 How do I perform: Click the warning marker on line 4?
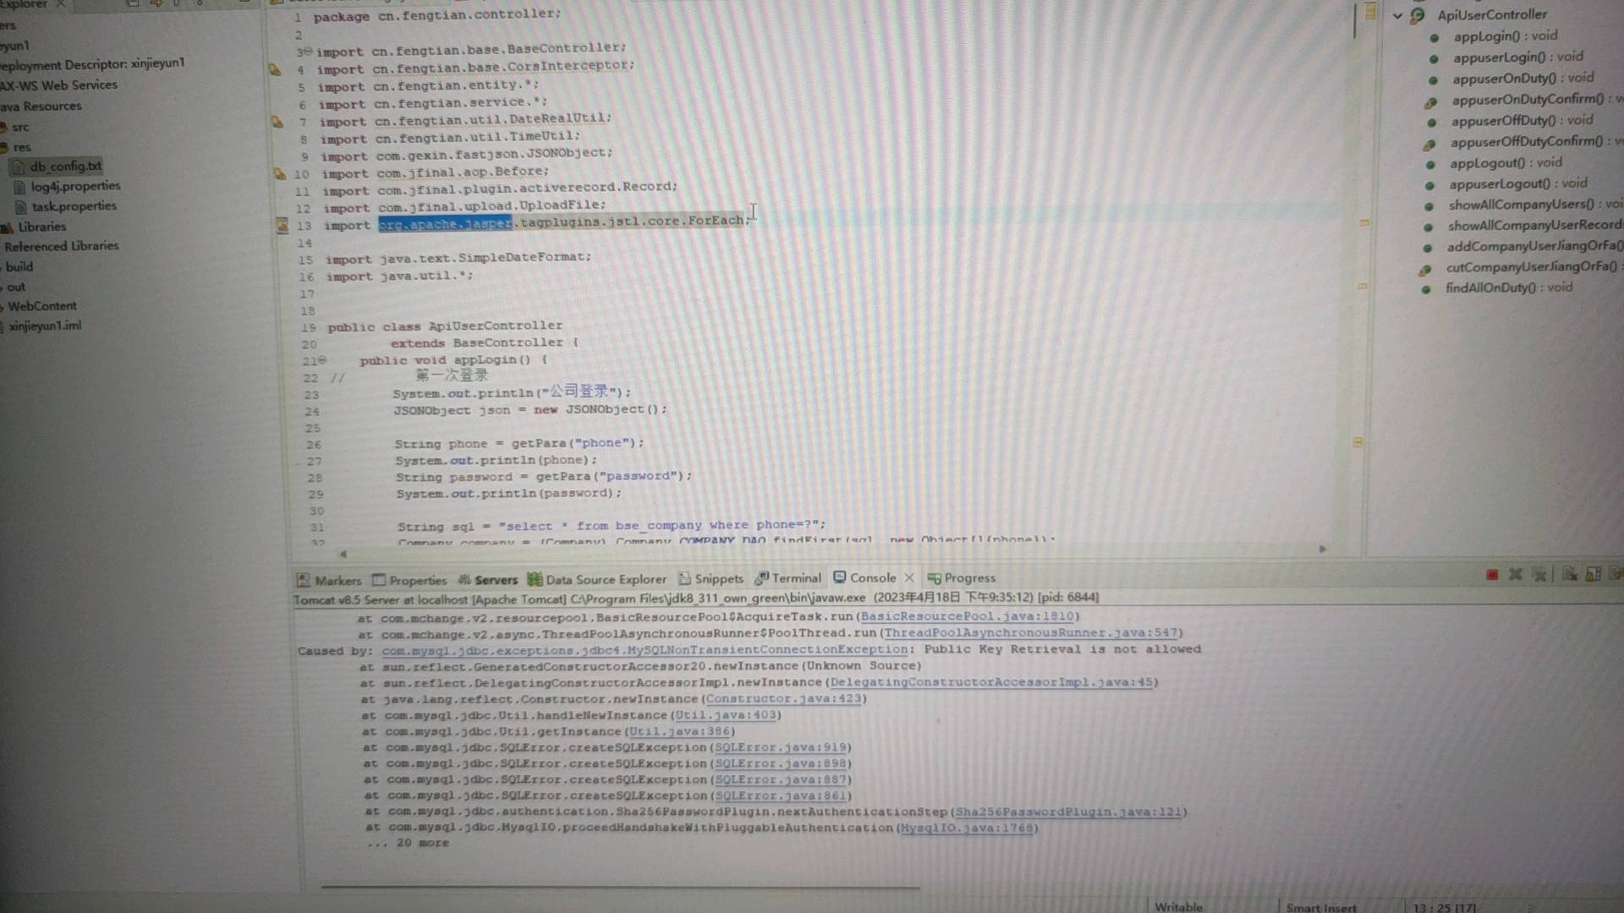click(275, 69)
